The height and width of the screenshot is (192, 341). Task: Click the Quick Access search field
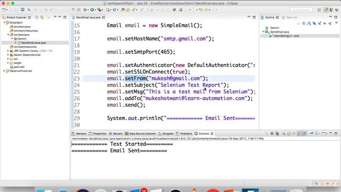click(x=301, y=10)
